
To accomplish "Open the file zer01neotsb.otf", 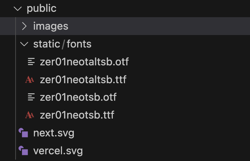I will (78, 97).
